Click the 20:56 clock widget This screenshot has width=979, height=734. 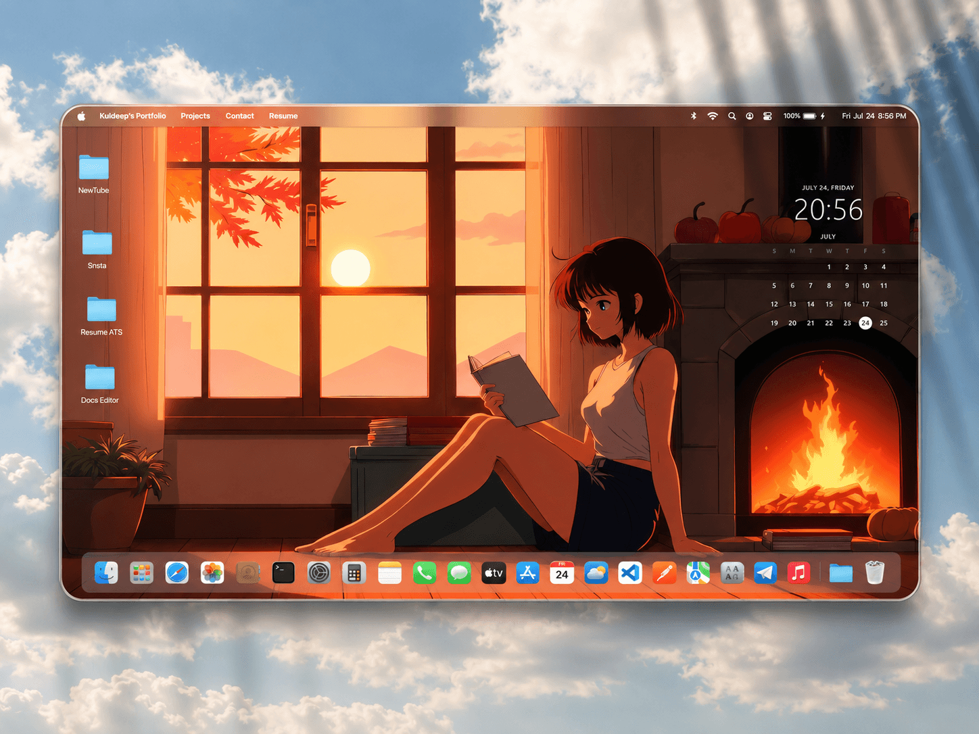click(828, 210)
